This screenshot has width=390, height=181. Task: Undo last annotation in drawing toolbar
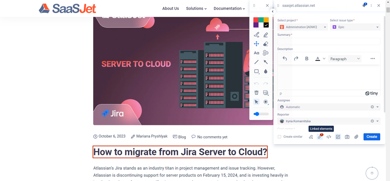pos(256,84)
